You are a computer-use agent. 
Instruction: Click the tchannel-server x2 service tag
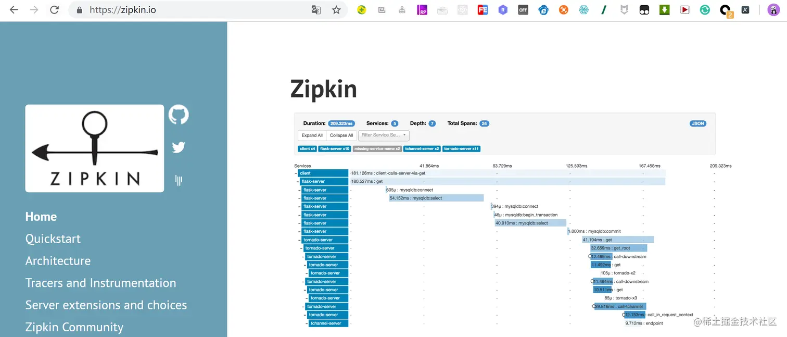point(423,149)
